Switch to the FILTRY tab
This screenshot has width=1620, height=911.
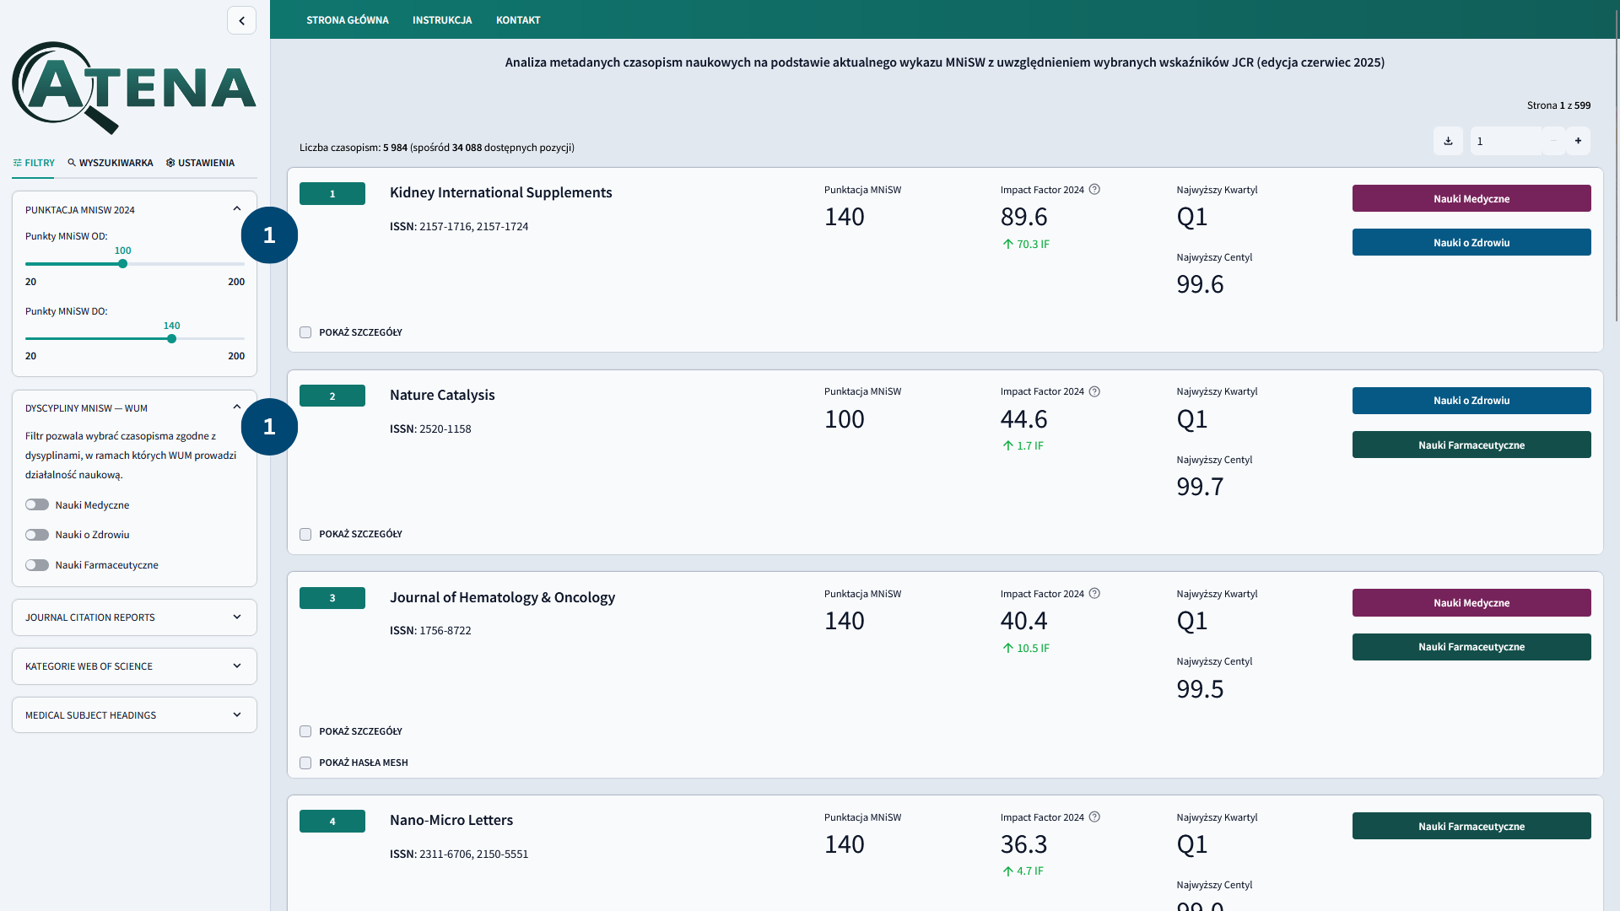click(x=34, y=163)
